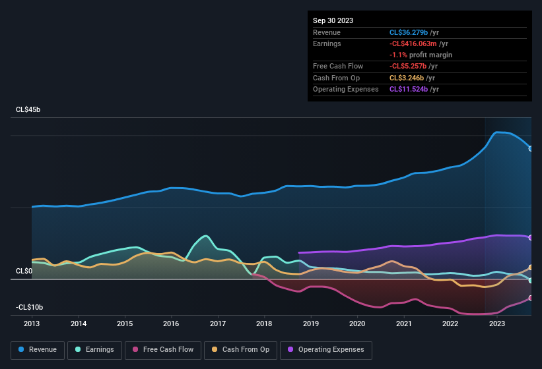Screen dimensions: 542x369
Task: Click the Cash From Op label in tooltip
Action: pos(336,78)
